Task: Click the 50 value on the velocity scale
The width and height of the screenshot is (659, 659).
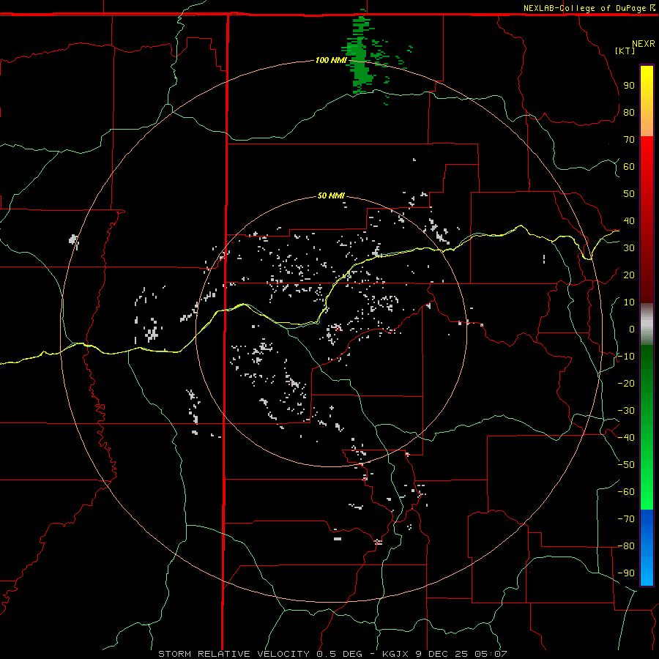Action: click(629, 194)
